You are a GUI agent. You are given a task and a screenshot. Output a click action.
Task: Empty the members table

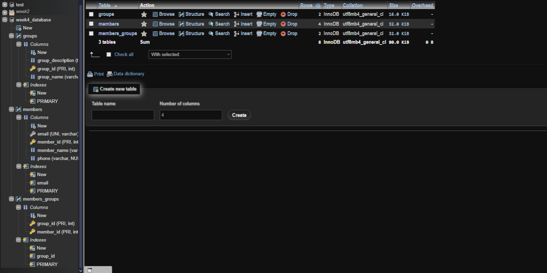click(266, 24)
